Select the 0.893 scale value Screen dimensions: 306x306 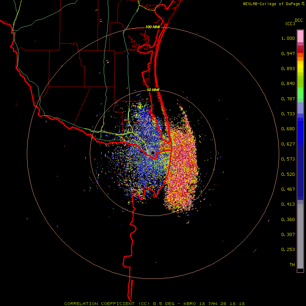pyautogui.click(x=288, y=68)
